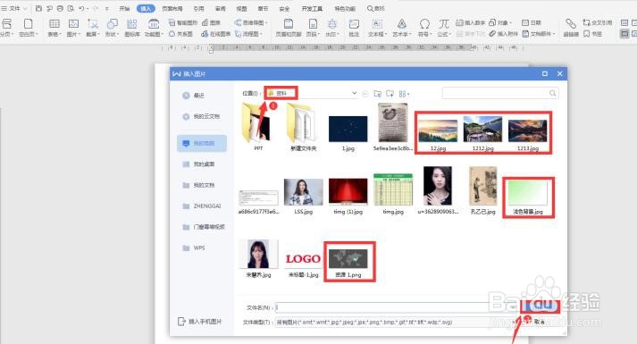The image size is (637, 344).
Task: Select the 1213.jpg image
Action: tap(528, 134)
